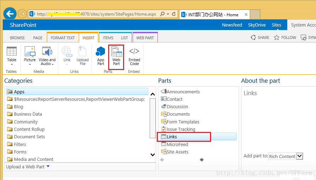Switch to the ITEMS tab

108,38
